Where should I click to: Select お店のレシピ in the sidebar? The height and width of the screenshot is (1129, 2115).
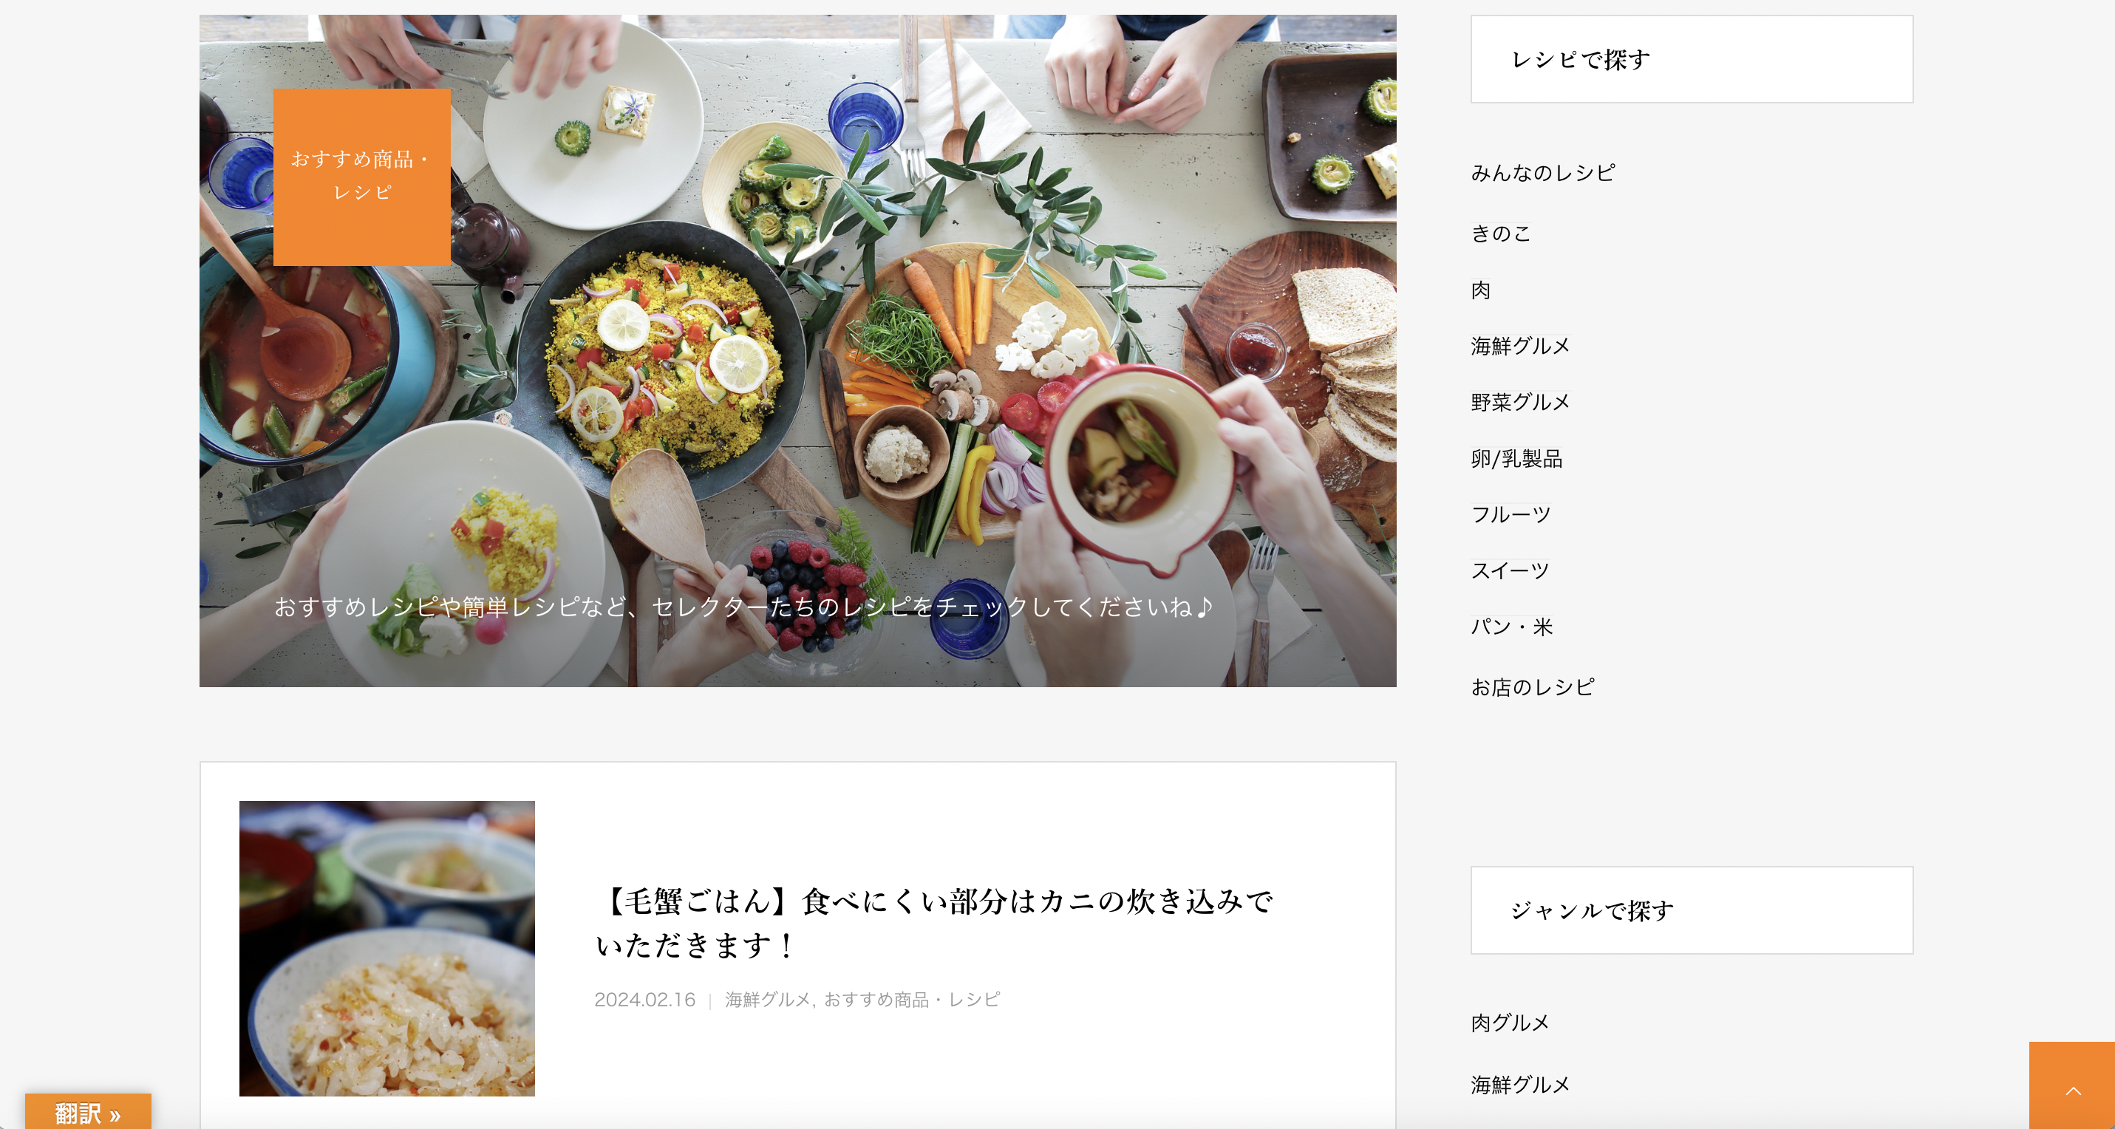click(1533, 687)
